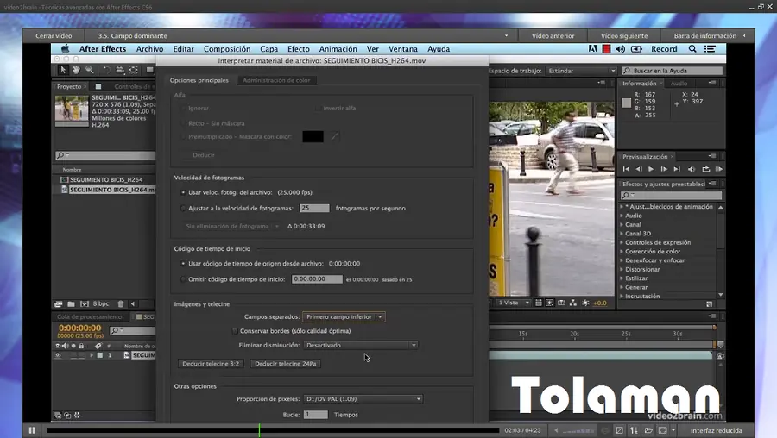Select the Hand tool
The width and height of the screenshot is (777, 438).
click(76, 69)
